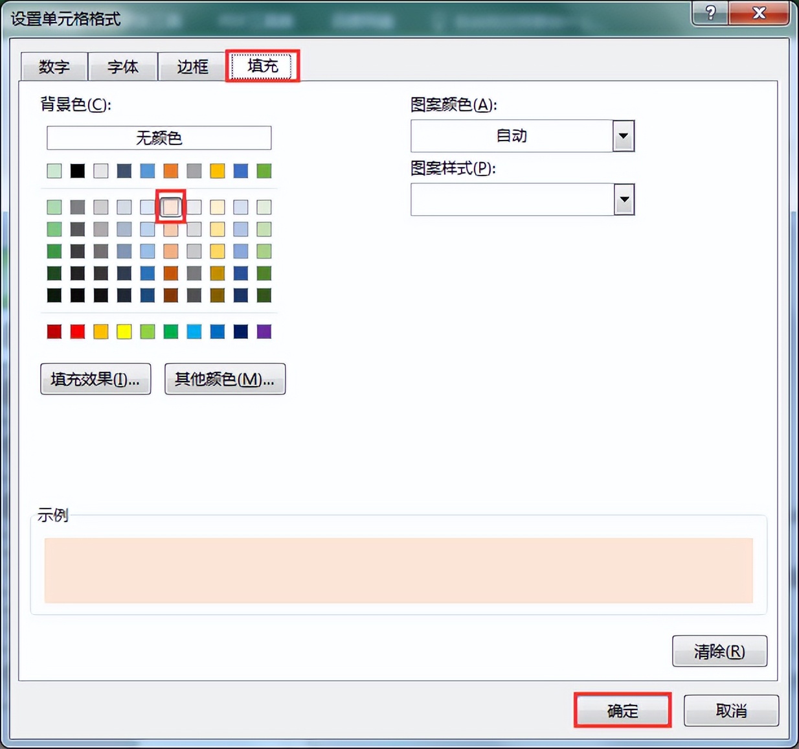
Task: Open the 其他颜色 (More Colors) dialog
Action: [225, 379]
